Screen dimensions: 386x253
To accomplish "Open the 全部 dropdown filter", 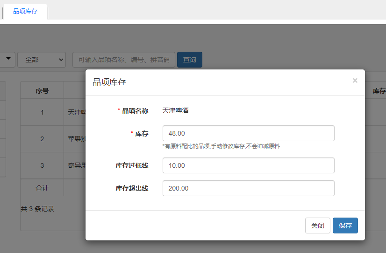I will (41, 60).
